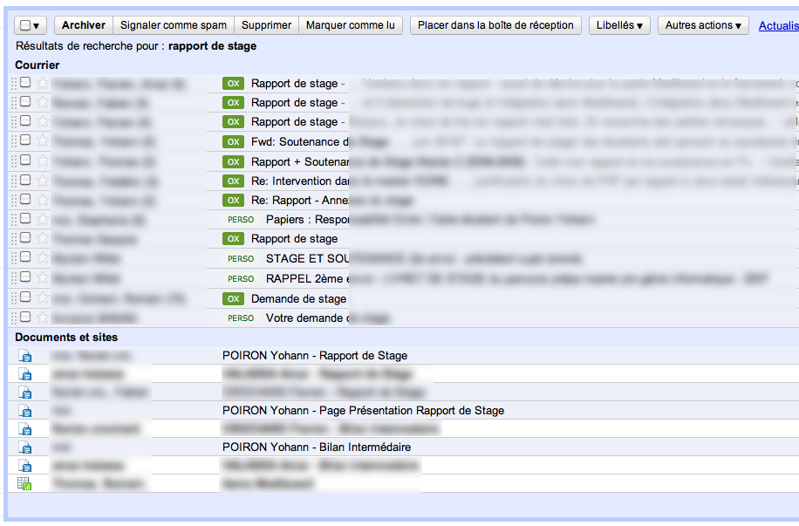Click the Actualiser link

[x=778, y=25]
